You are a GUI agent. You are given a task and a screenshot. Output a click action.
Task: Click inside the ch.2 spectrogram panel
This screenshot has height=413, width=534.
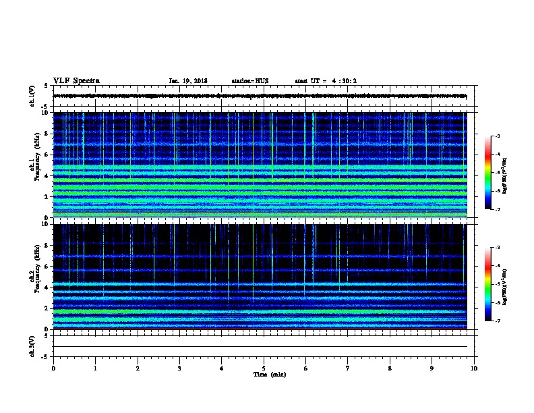(260, 277)
